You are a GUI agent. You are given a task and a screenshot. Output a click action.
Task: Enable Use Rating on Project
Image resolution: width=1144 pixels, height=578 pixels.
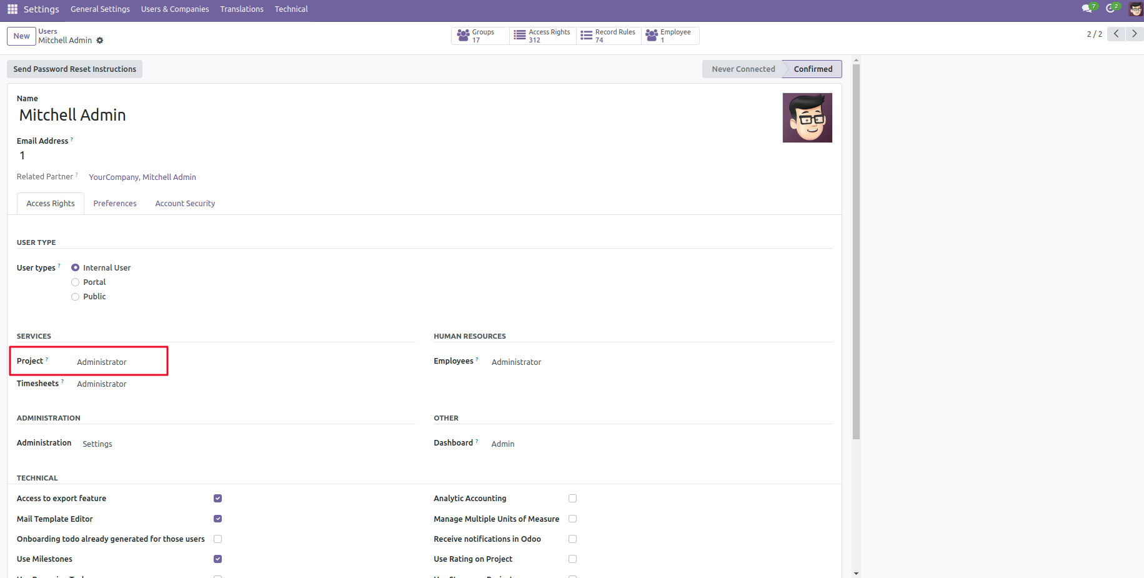[x=573, y=559]
